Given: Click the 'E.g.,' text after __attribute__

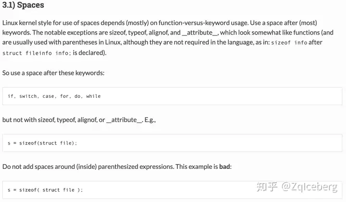Looking at the screenshot, I should pyautogui.click(x=150, y=120).
